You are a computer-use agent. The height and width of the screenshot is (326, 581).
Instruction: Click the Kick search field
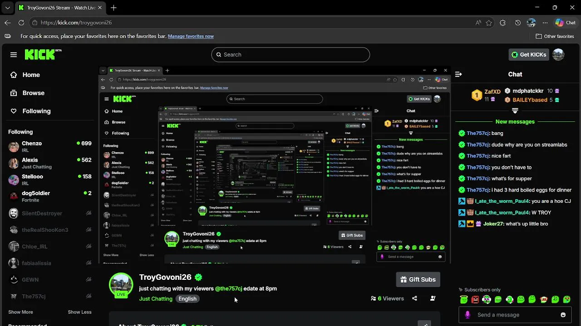290,55
